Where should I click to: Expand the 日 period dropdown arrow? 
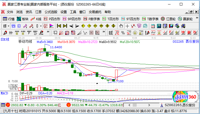9,26
